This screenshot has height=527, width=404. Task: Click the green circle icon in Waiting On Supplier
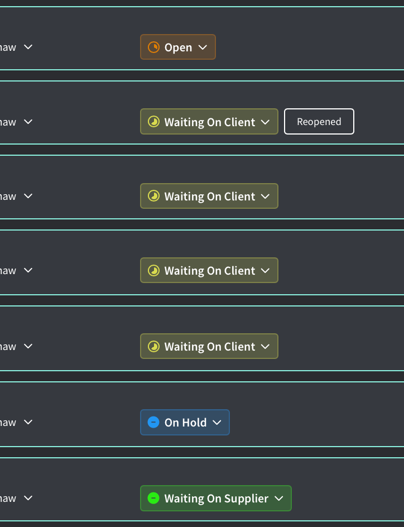(x=153, y=498)
